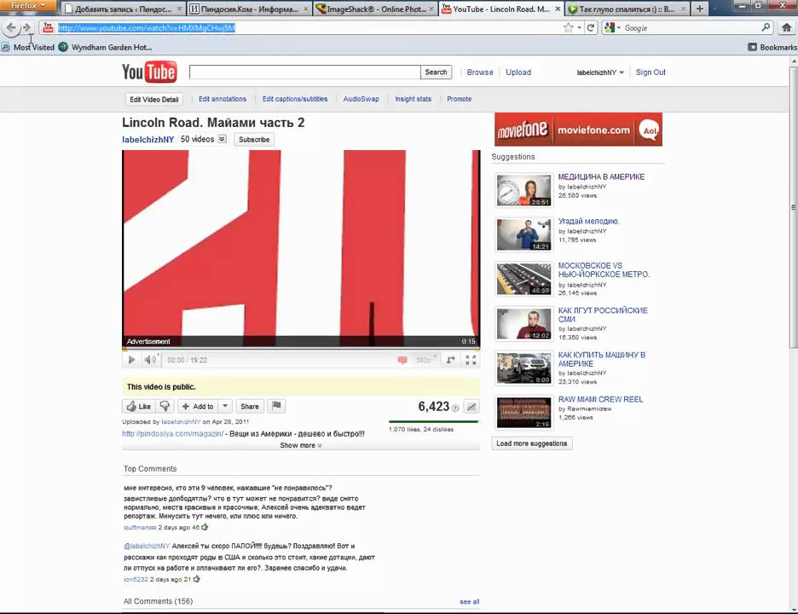Click the browser address bar URL
The width and height of the screenshot is (798, 614).
coord(147,28)
